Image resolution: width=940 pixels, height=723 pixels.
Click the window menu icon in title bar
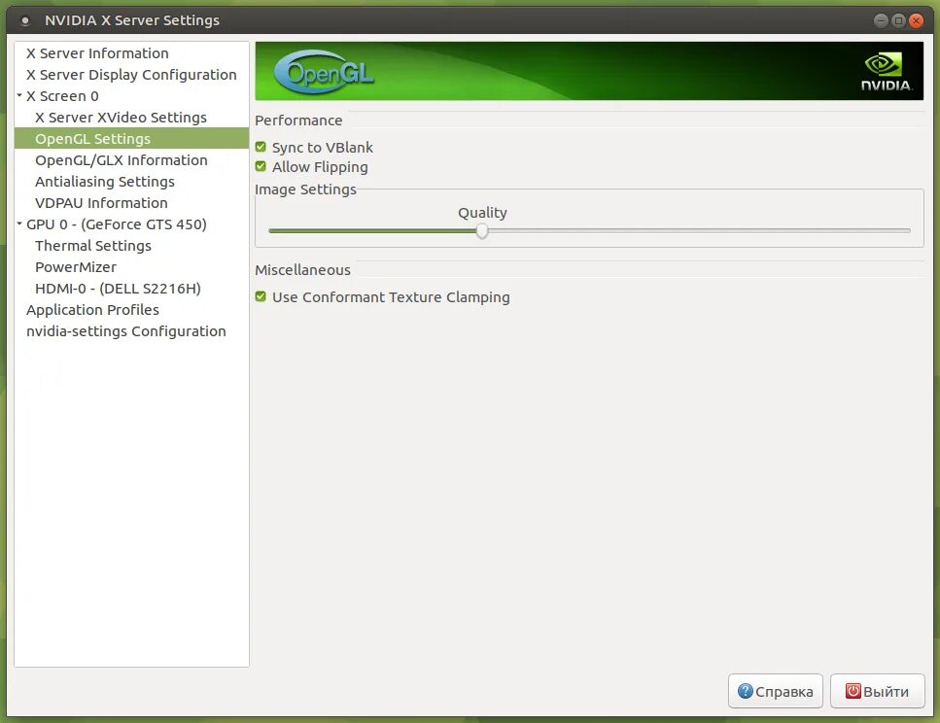[x=25, y=20]
